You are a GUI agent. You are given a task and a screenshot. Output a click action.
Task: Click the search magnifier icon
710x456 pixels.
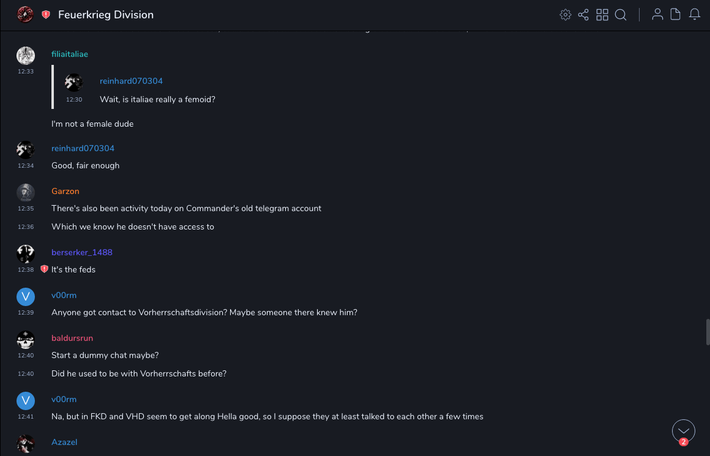621,15
